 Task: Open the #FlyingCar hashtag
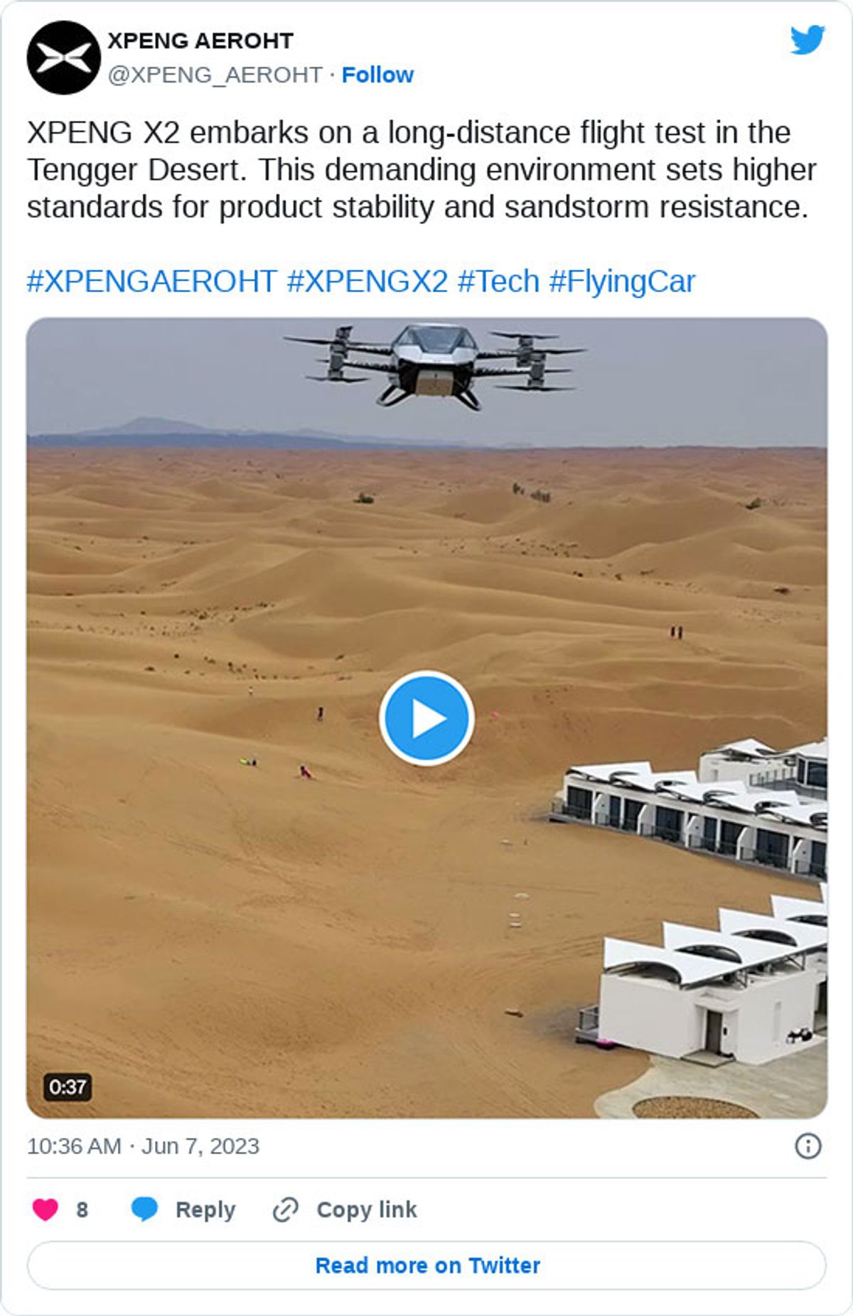[x=622, y=282]
